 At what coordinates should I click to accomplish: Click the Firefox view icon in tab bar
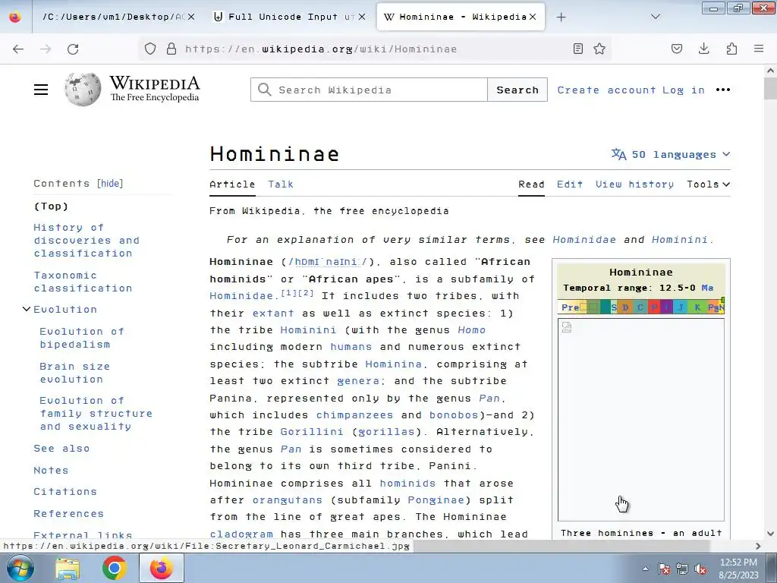[x=15, y=17]
